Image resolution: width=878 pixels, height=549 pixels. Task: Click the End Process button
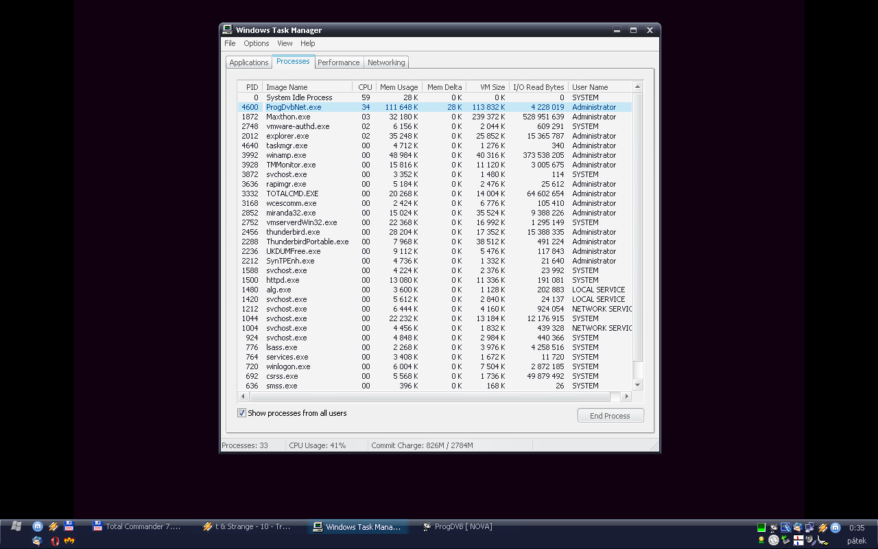[x=610, y=415]
